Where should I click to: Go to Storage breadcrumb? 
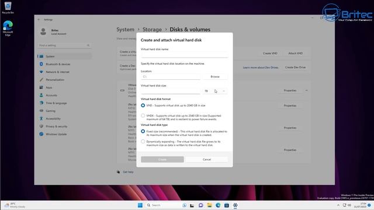[152, 30]
